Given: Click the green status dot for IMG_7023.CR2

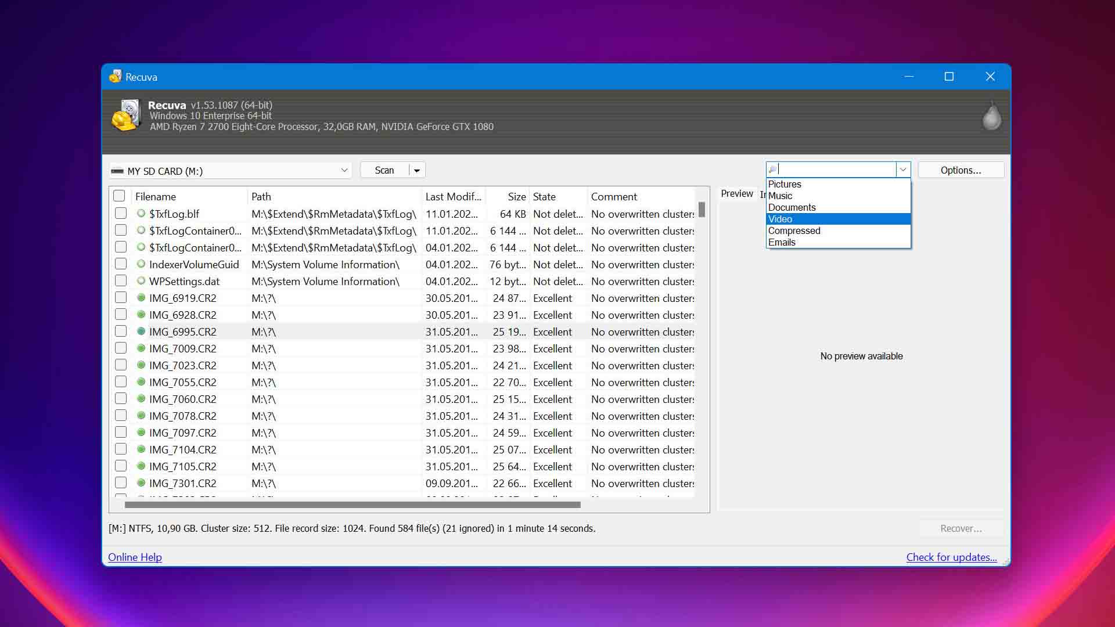Looking at the screenshot, I should click(141, 365).
